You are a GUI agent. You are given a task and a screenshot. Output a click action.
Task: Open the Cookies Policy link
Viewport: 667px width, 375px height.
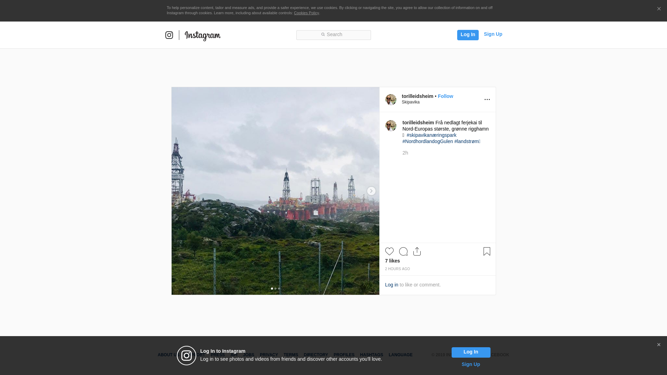pos(306,13)
